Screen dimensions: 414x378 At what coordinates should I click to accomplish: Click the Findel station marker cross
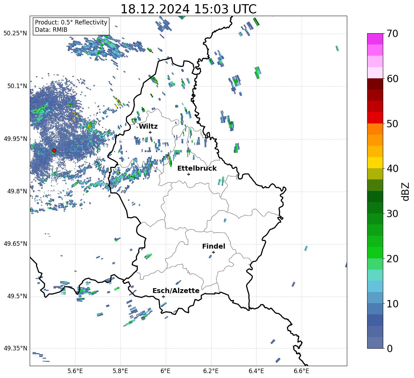pos(213,252)
